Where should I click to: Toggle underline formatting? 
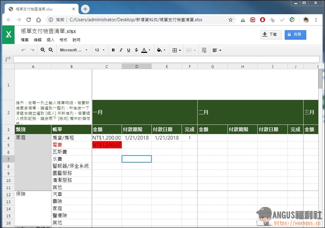coord(128,50)
